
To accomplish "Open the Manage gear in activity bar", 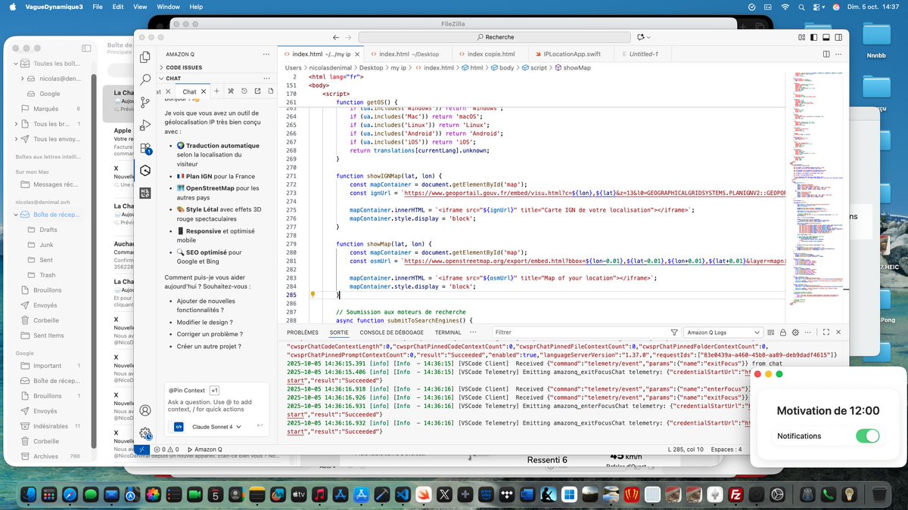I will [145, 433].
